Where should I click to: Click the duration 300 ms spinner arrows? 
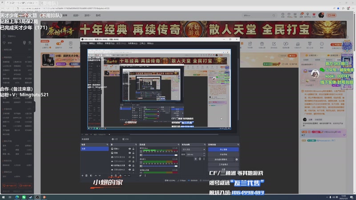tap(204, 154)
